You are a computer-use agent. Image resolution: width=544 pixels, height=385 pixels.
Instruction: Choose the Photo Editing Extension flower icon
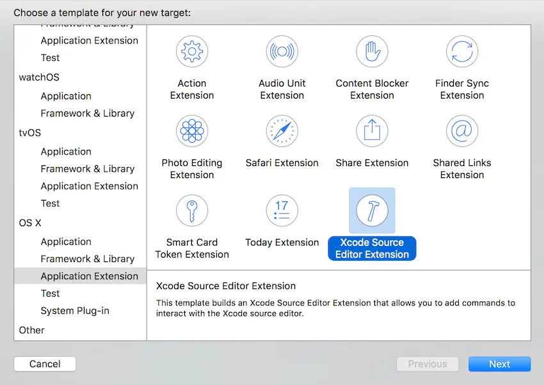coord(192,131)
